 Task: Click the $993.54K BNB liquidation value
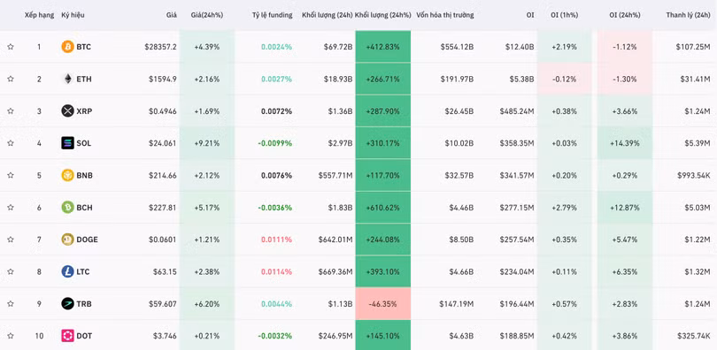click(693, 175)
